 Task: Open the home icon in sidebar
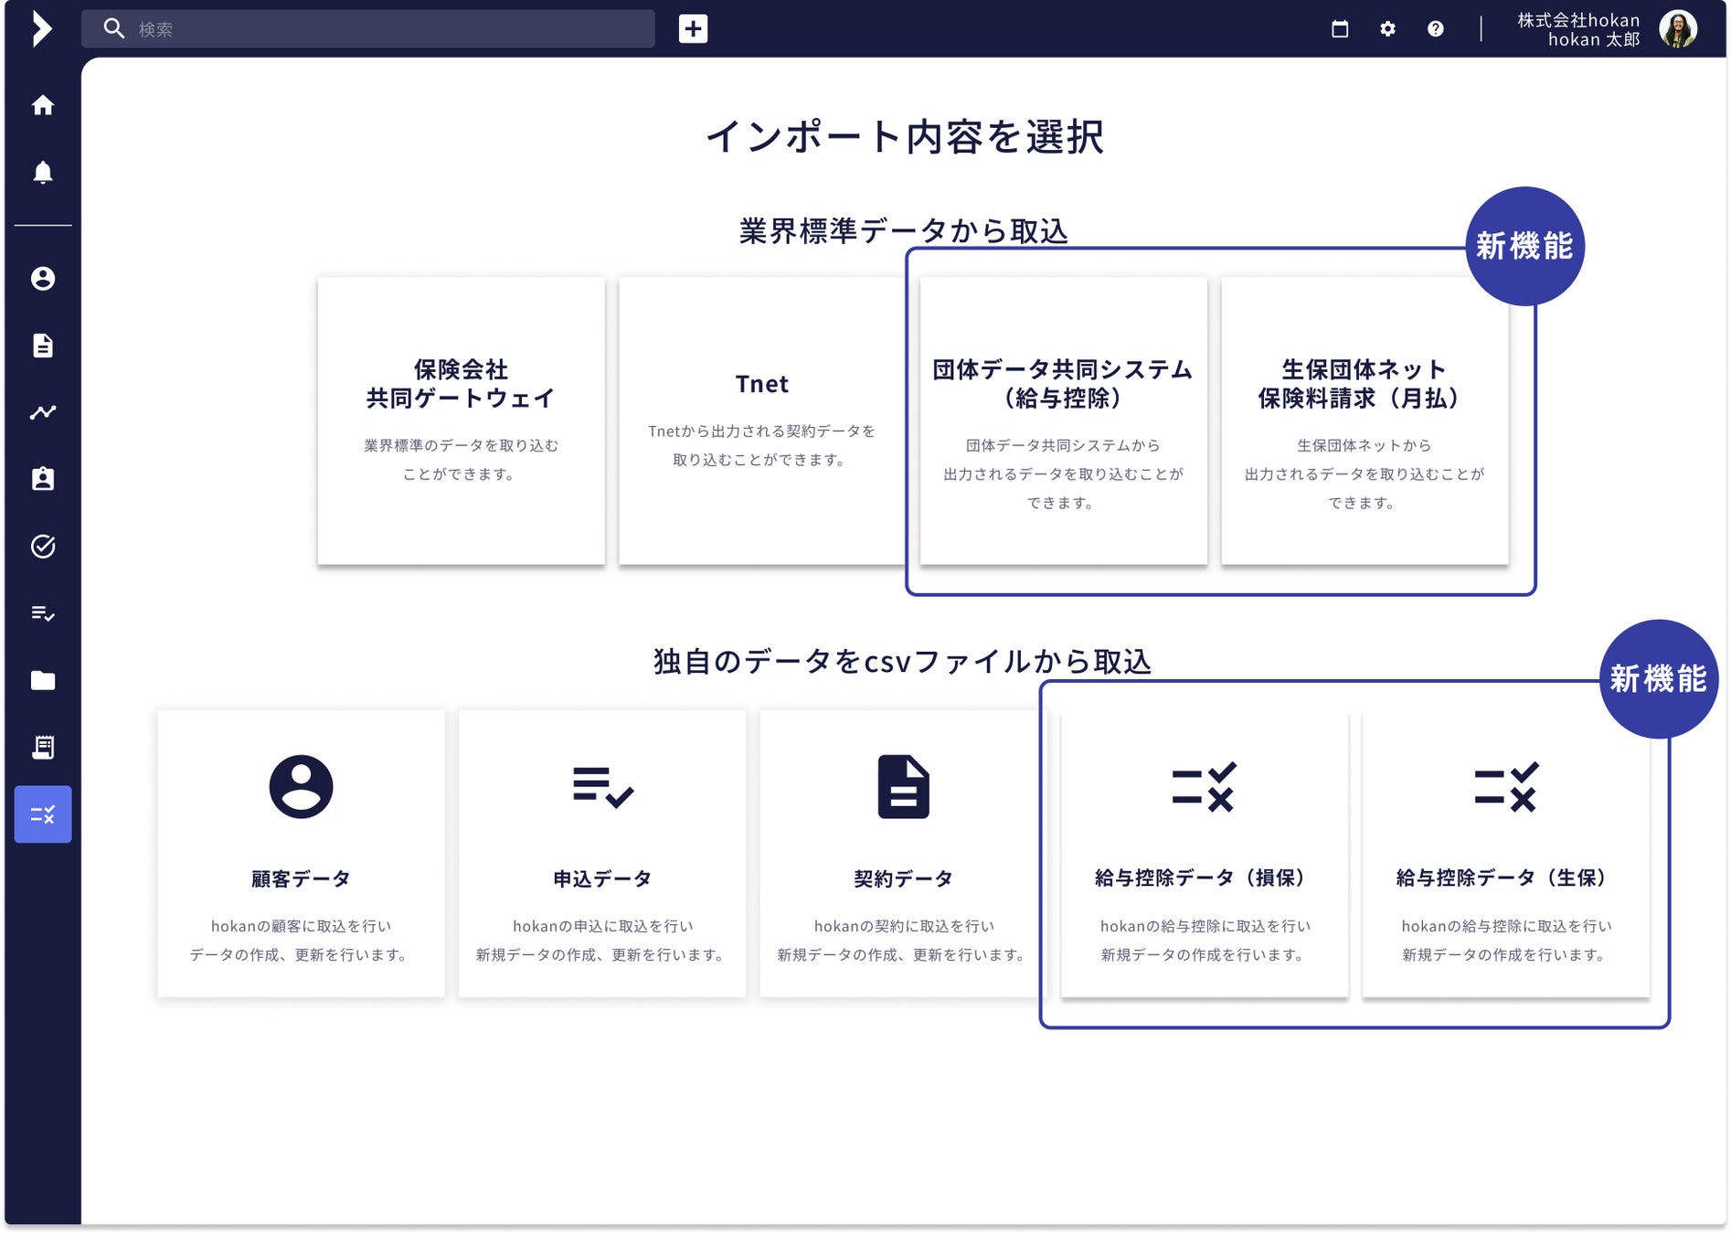click(x=43, y=105)
